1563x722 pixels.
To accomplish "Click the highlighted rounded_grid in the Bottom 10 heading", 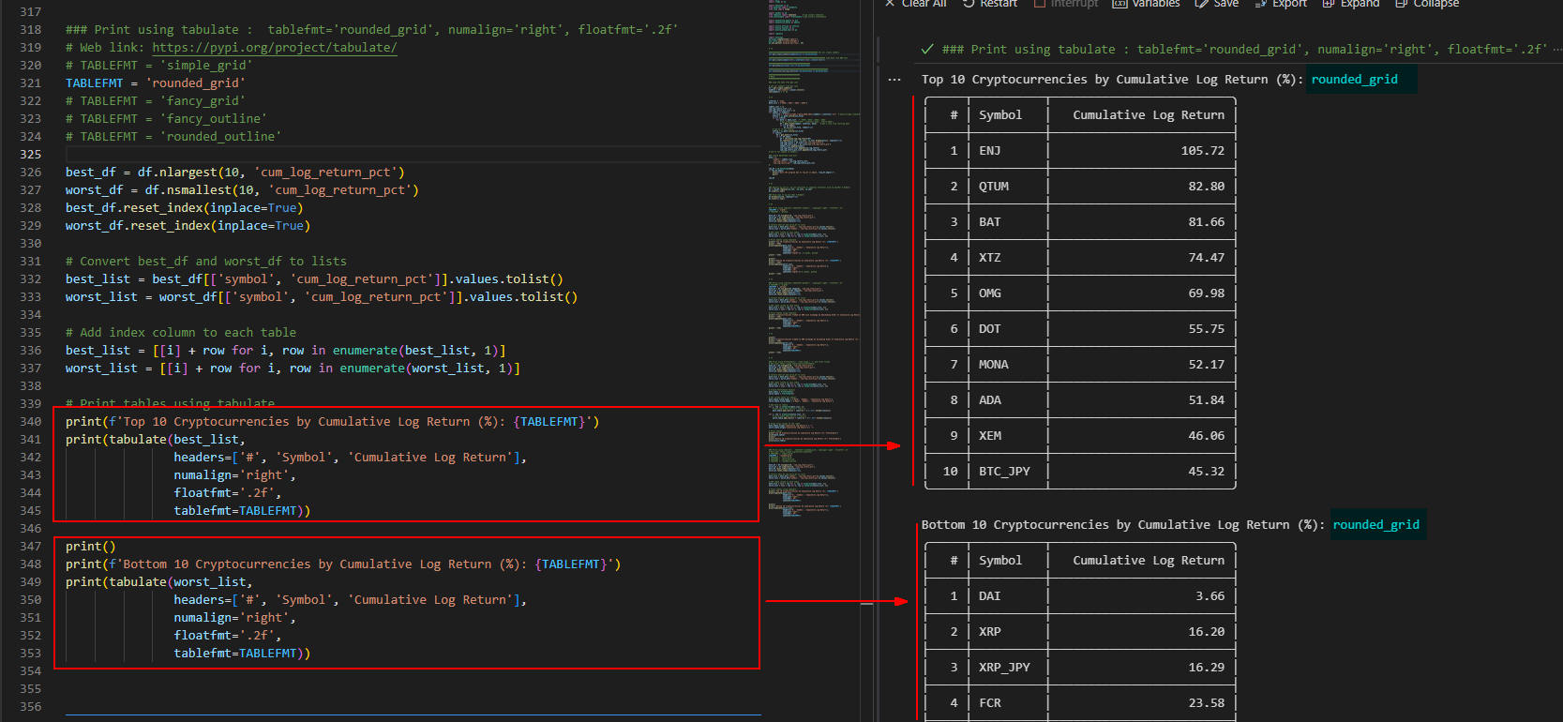I will (x=1375, y=525).
